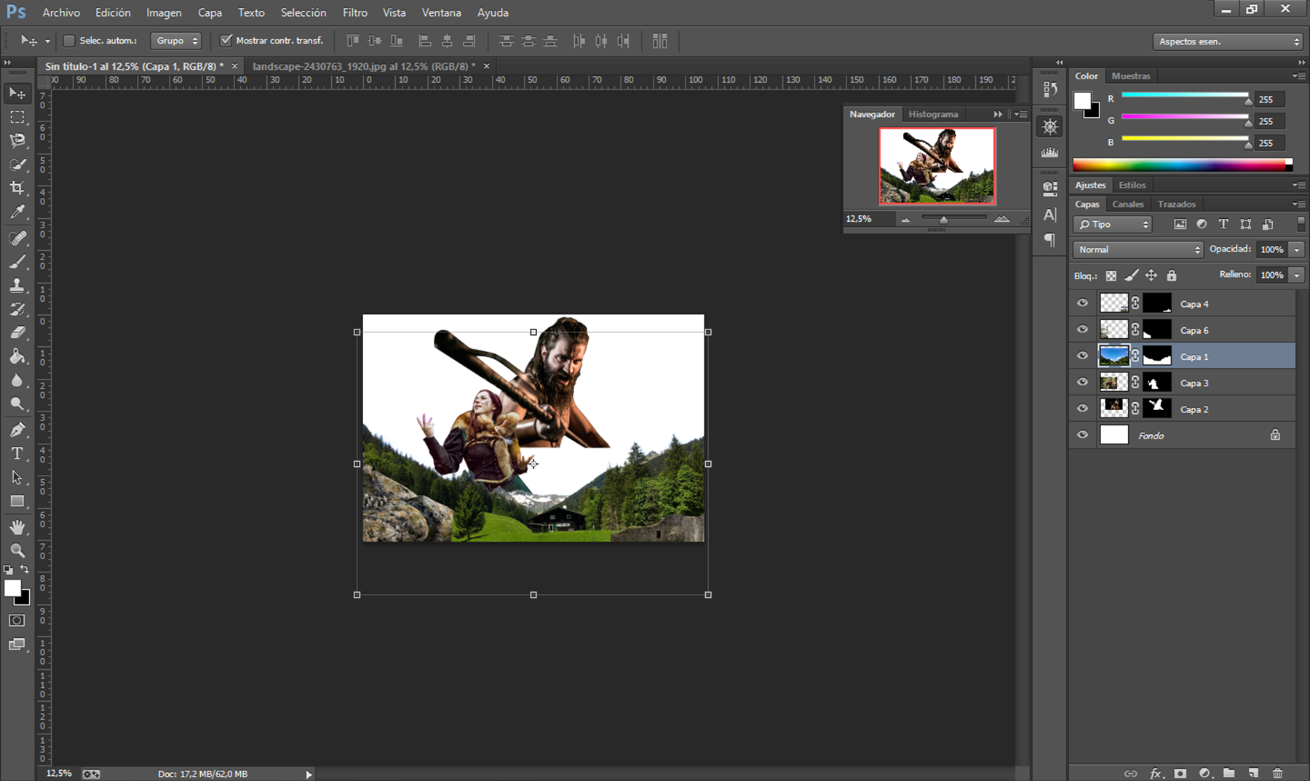Select the Eraser tool
This screenshot has height=781, width=1310.
(x=17, y=333)
